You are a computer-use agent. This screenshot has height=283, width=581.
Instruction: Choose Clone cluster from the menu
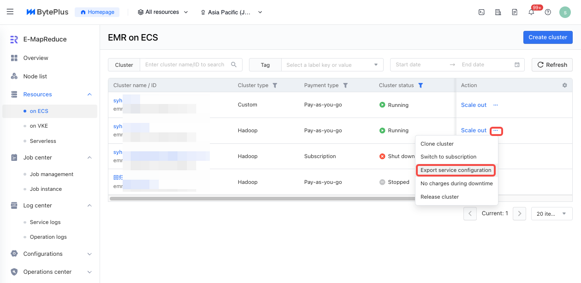[437, 144]
